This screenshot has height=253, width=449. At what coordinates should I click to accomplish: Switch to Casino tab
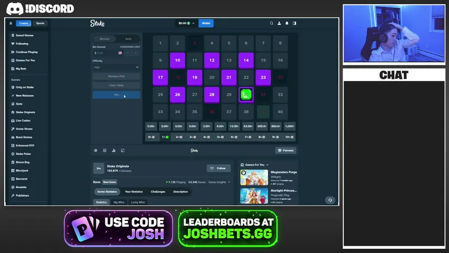(x=24, y=23)
